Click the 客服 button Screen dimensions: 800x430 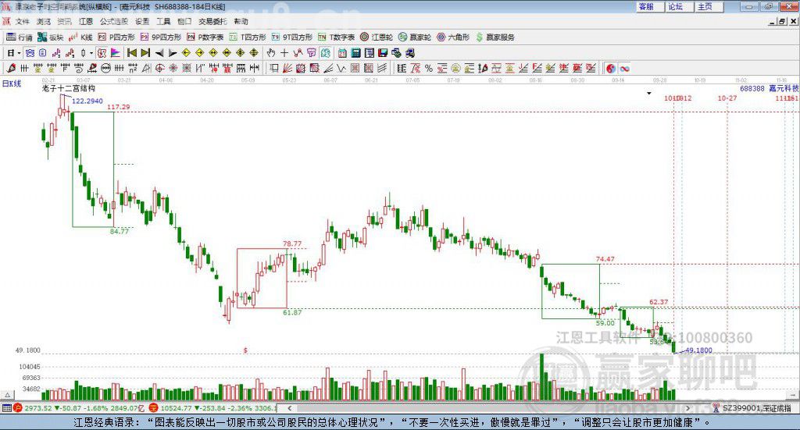pyautogui.click(x=649, y=6)
